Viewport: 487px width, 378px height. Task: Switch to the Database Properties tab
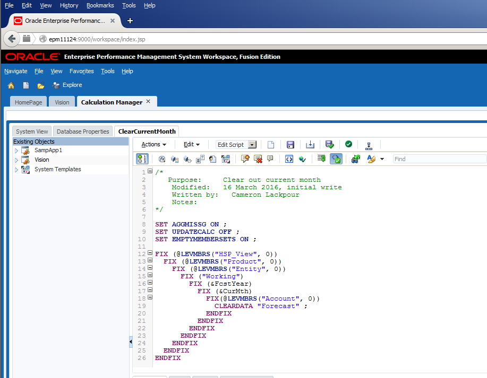pos(83,131)
